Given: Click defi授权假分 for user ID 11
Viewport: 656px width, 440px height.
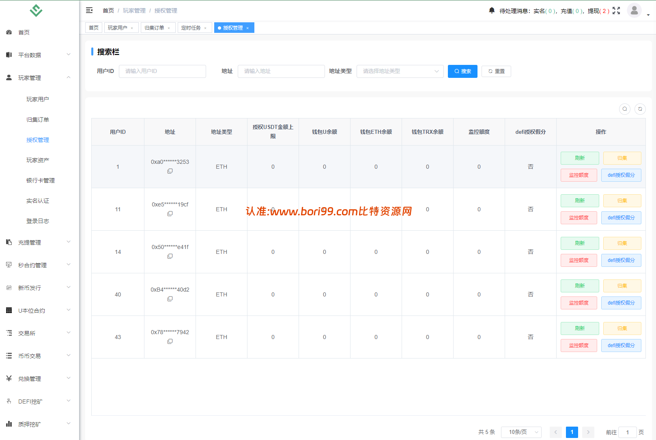Looking at the screenshot, I should click(621, 218).
